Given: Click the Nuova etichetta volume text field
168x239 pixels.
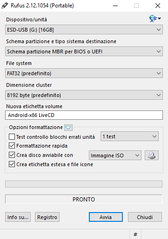Looking at the screenshot, I should click(84, 115).
